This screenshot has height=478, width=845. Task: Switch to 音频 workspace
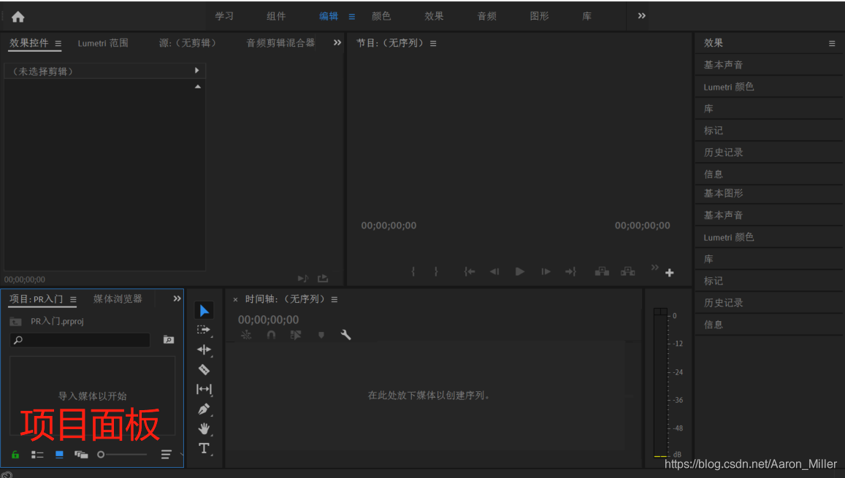486,16
